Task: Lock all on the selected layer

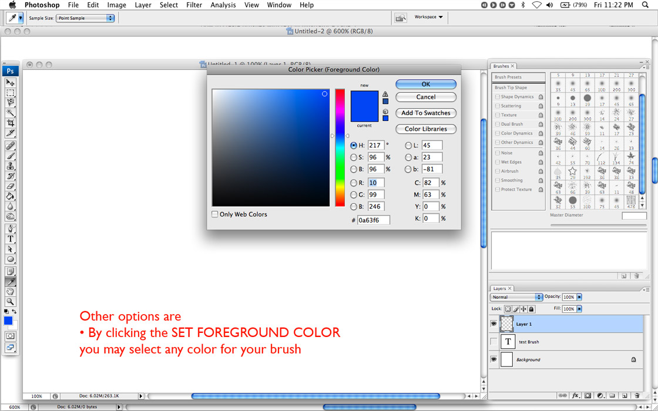Action: click(x=531, y=309)
